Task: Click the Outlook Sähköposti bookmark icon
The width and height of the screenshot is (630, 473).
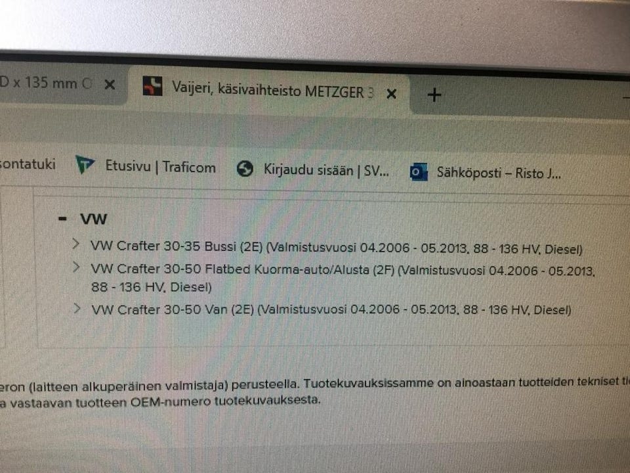Action: click(x=418, y=172)
